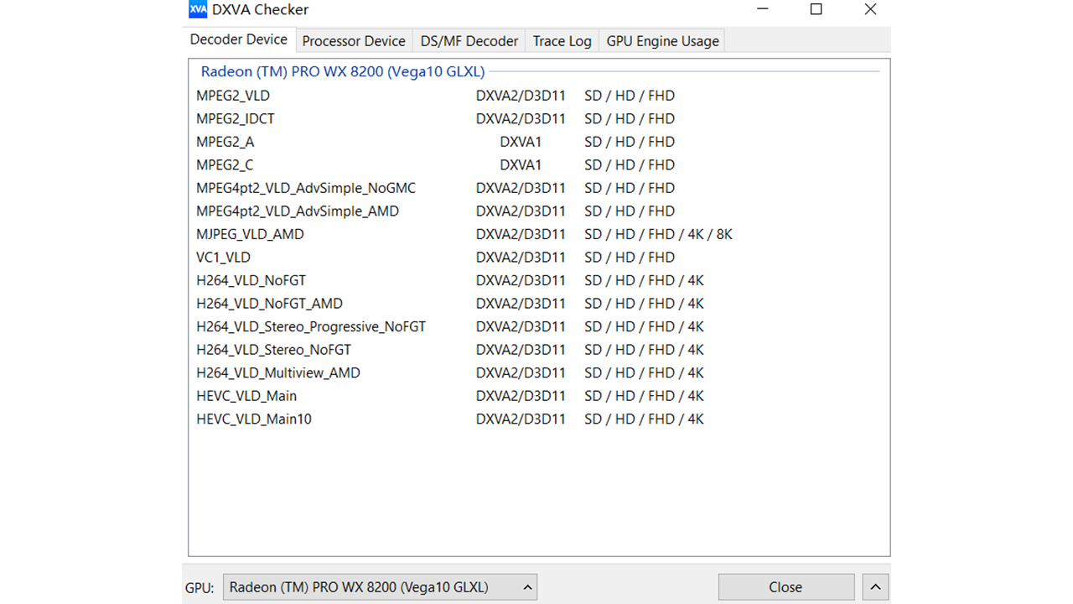
Task: Maximize the DXVA Checker window
Action: click(x=816, y=10)
